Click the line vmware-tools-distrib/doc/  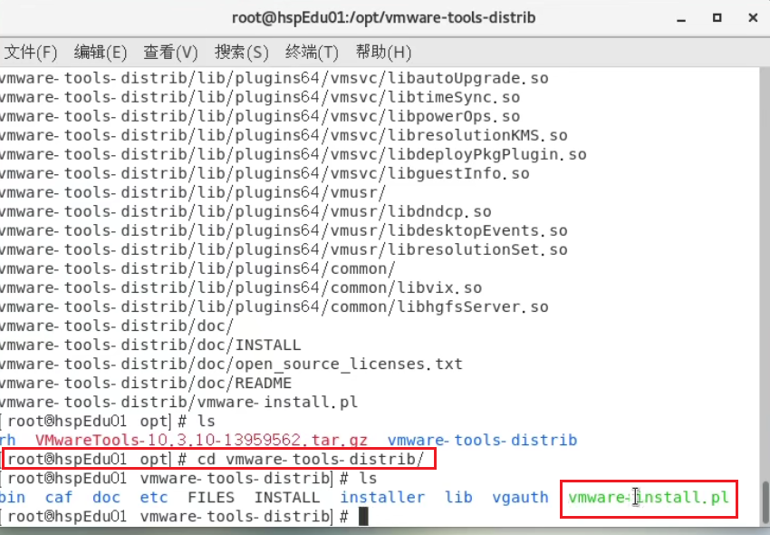point(117,326)
